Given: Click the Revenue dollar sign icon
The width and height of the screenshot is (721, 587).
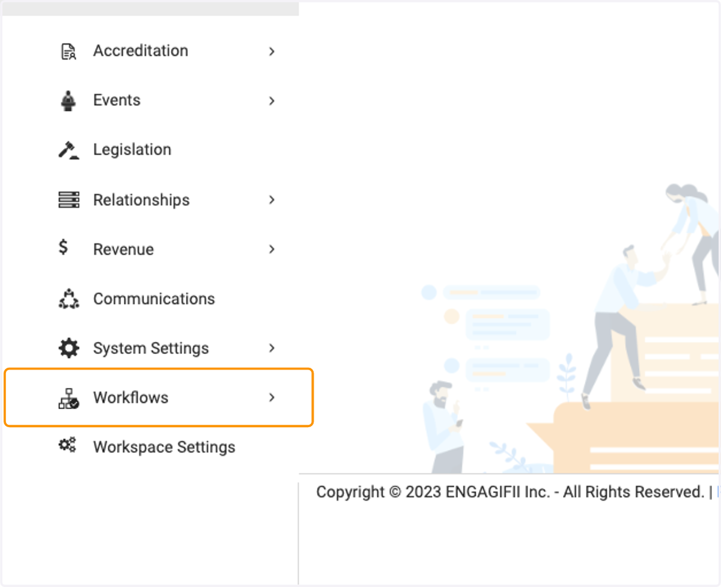Looking at the screenshot, I should 63,248.
